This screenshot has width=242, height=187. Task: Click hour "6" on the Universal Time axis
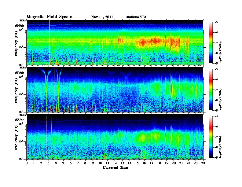coord(71,163)
